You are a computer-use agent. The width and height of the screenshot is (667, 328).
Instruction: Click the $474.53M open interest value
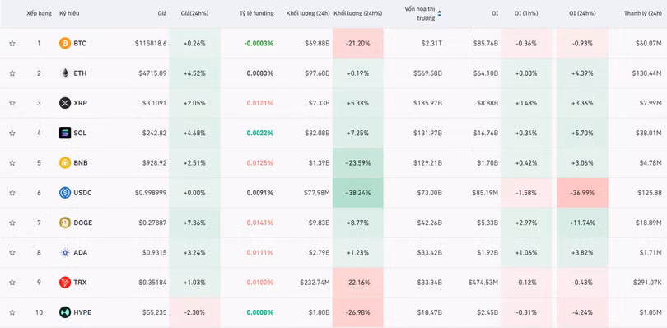[x=483, y=283]
